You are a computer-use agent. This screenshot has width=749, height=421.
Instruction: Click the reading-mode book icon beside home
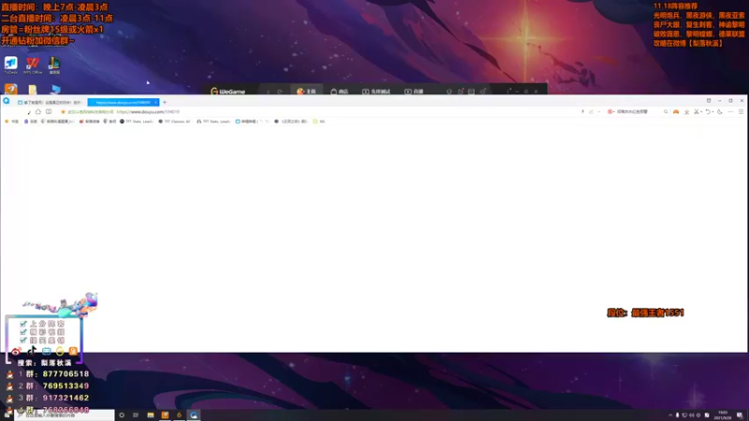pos(49,111)
